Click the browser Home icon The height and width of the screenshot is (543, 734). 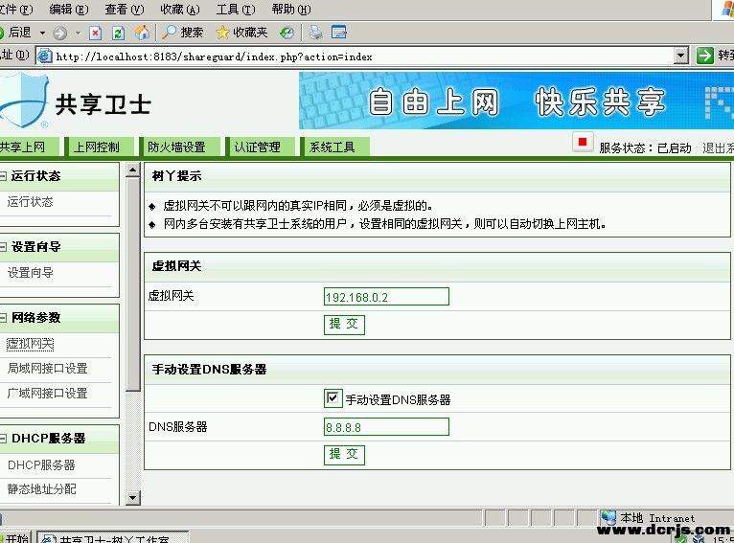pos(142,33)
